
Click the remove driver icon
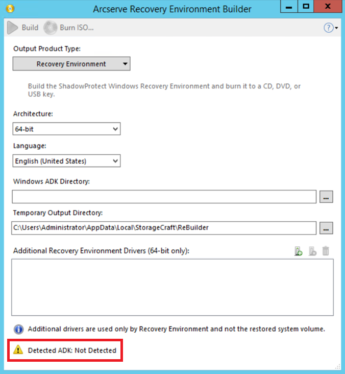(x=312, y=251)
